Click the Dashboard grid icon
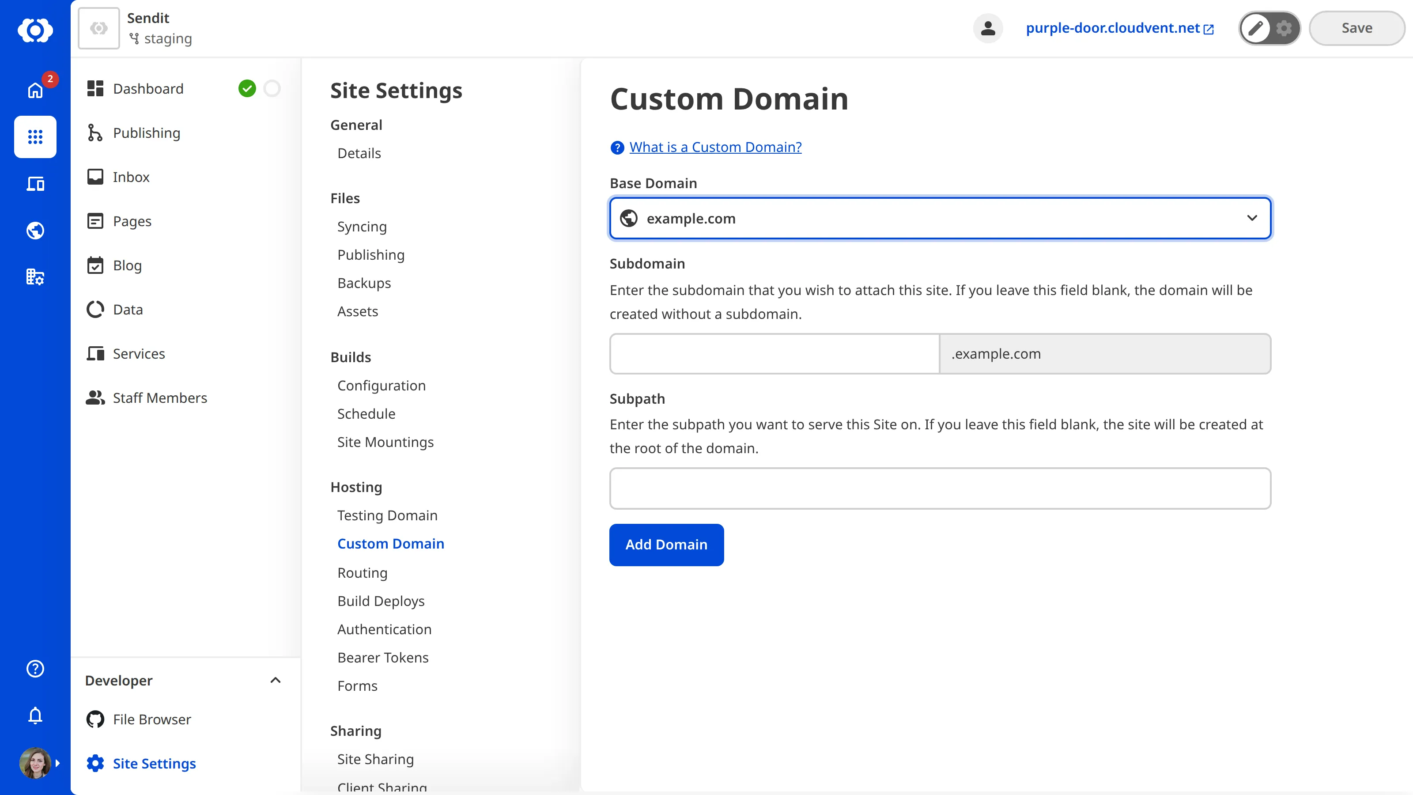1413x795 pixels. pyautogui.click(x=95, y=88)
